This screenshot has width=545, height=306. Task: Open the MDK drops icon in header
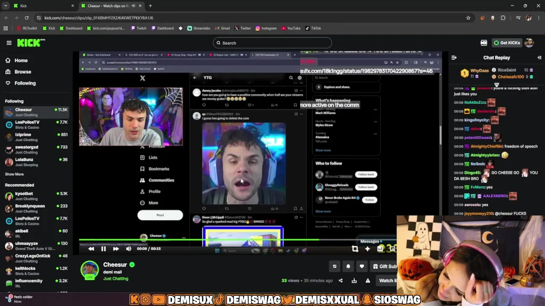point(484,43)
